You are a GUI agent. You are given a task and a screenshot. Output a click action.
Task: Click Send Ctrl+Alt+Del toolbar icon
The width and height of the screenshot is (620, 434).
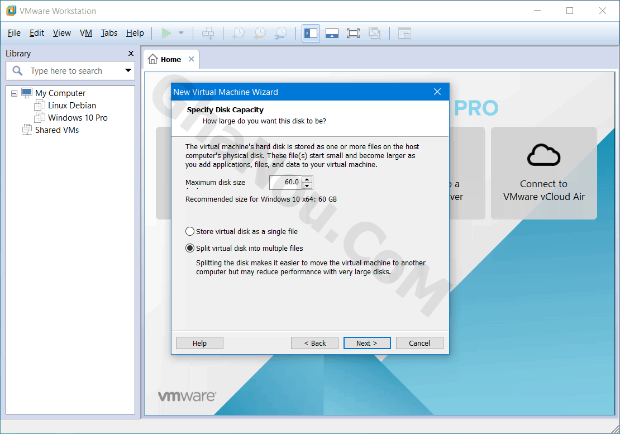(208, 33)
